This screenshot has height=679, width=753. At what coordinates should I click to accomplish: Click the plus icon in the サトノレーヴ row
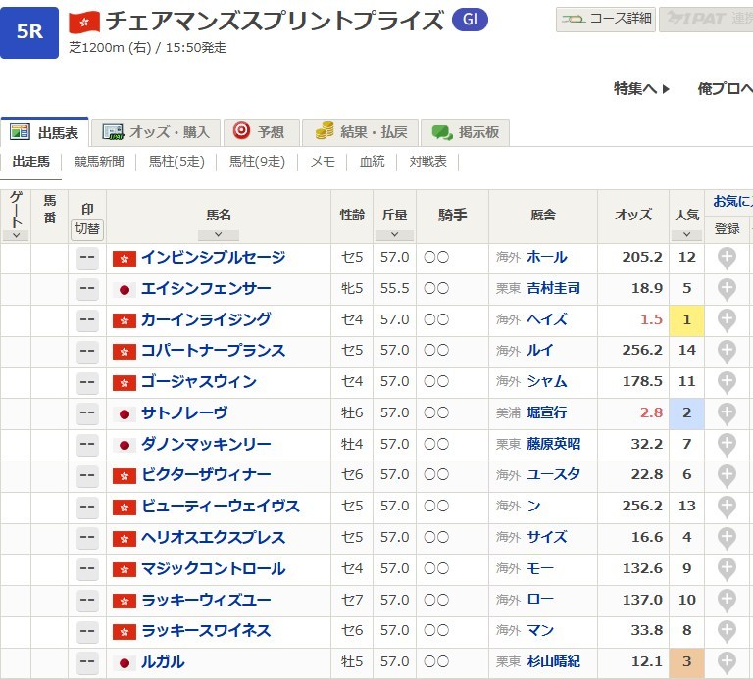tap(727, 412)
